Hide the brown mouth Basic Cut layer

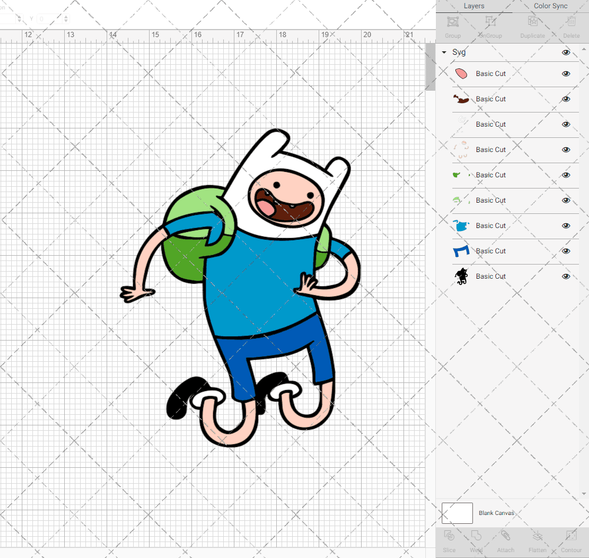[x=565, y=99]
